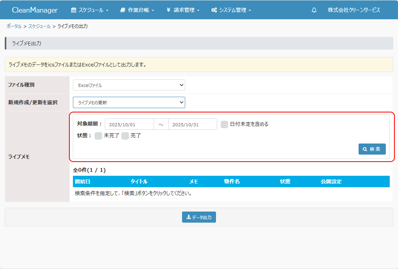The width and height of the screenshot is (398, 269).
Task: Enable 日付未定を含める checkbox
Action: (x=224, y=124)
